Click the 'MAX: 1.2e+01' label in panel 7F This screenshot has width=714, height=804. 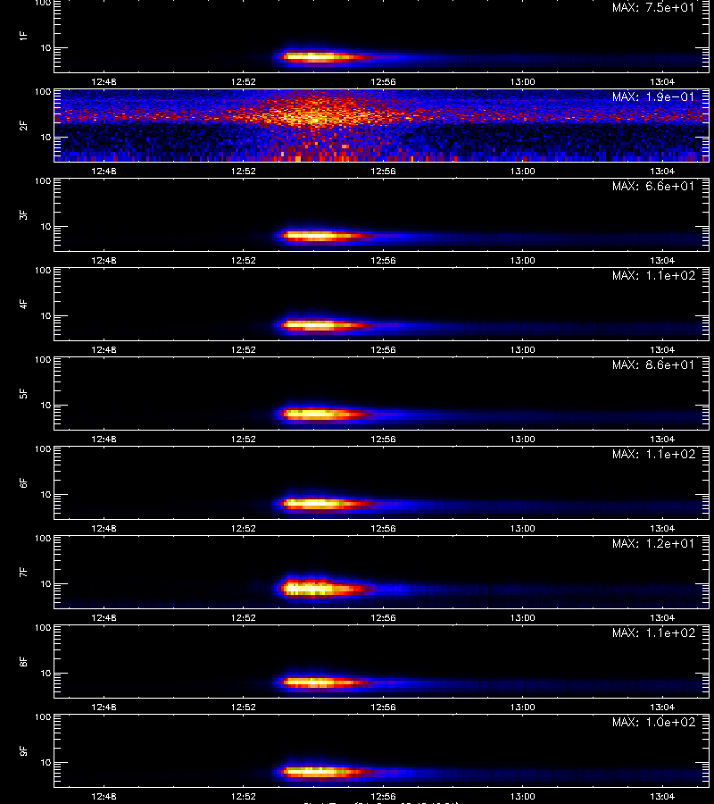pos(653,543)
